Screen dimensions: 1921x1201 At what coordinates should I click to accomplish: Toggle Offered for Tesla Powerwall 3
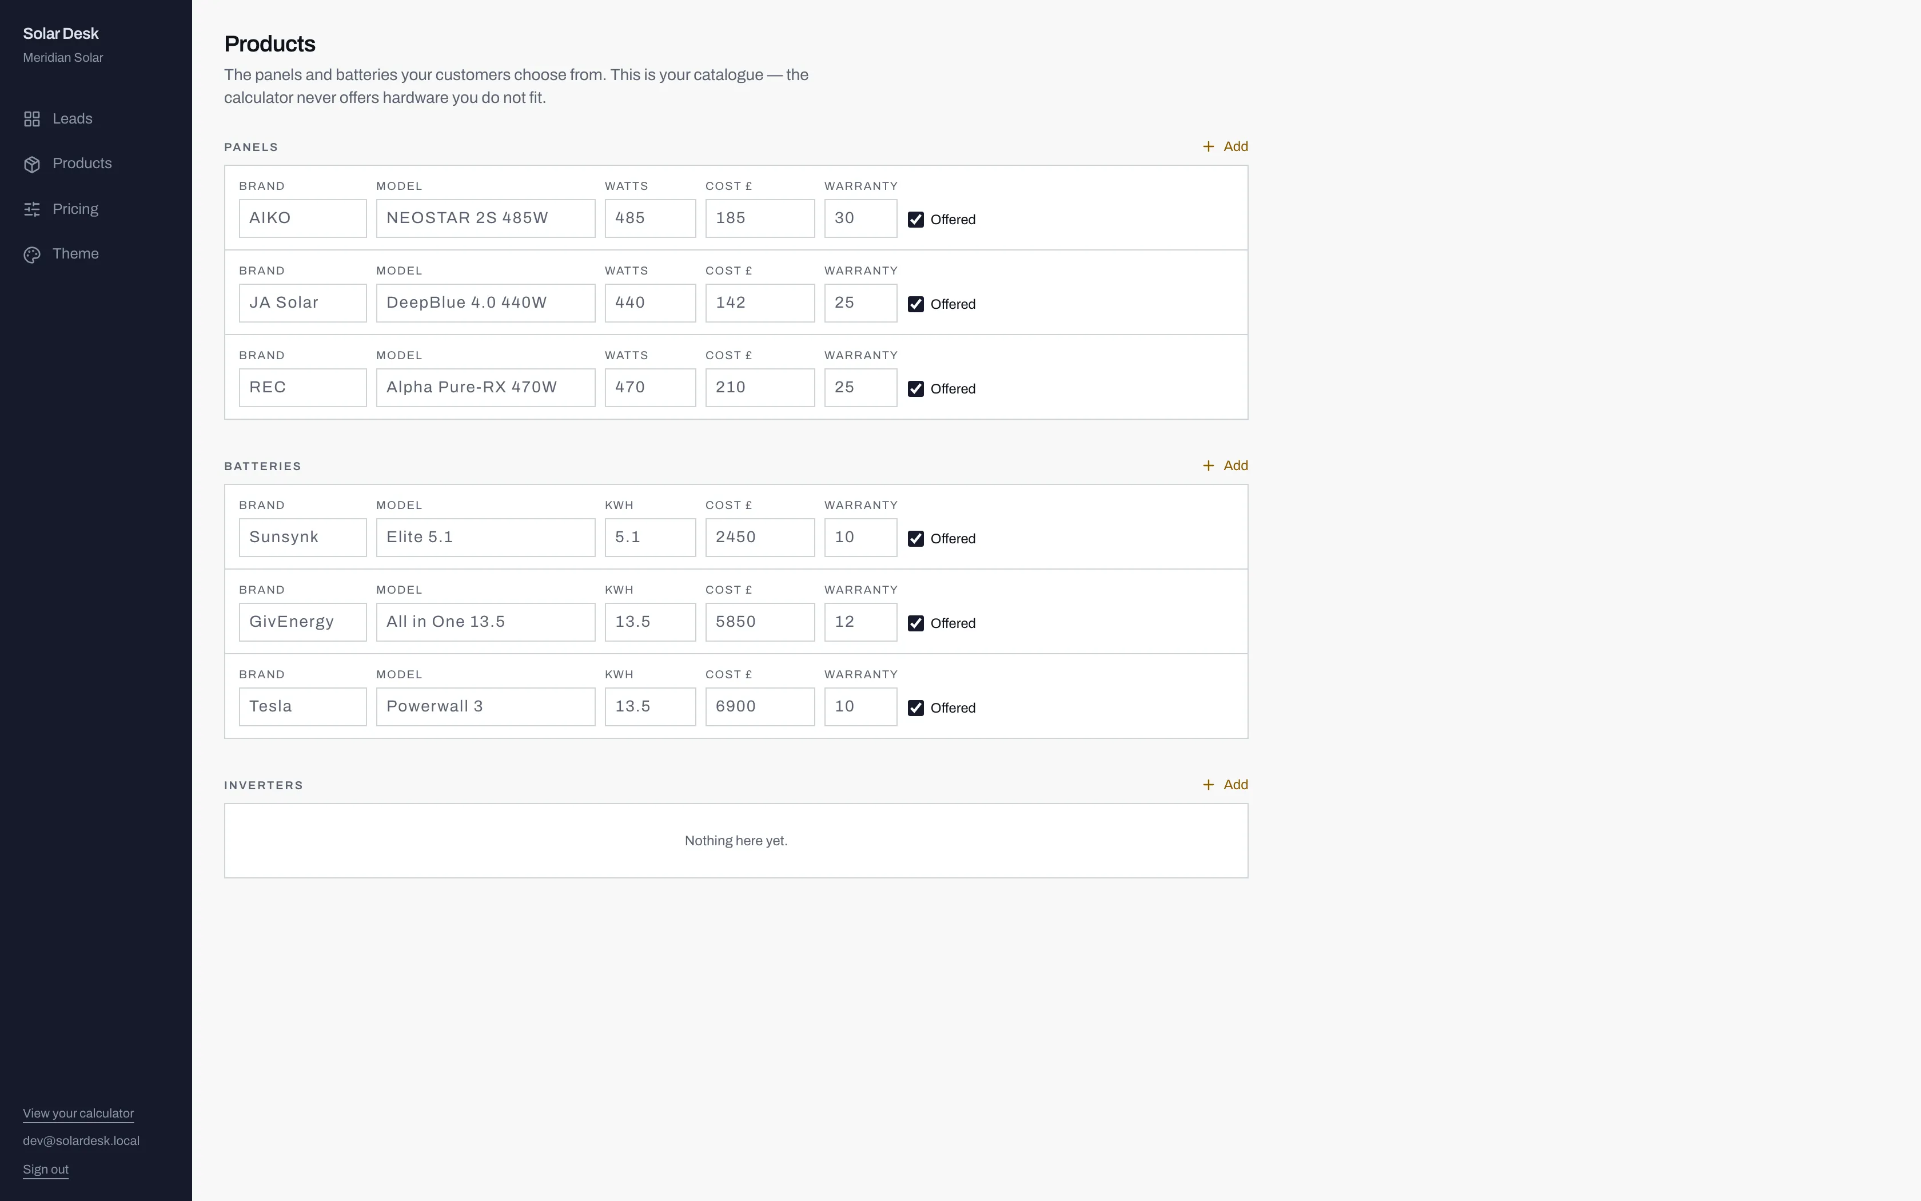click(916, 709)
